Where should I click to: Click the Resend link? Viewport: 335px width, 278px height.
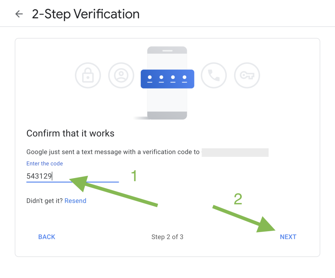(75, 200)
